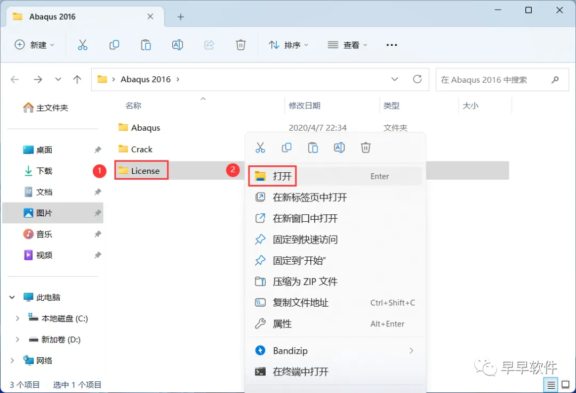Expand the address bar history dropdown
This screenshot has width=576, height=393.
395,79
